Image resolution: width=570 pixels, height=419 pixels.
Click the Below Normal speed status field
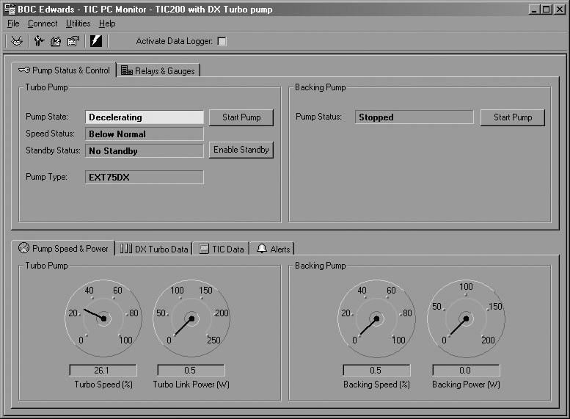coord(145,134)
